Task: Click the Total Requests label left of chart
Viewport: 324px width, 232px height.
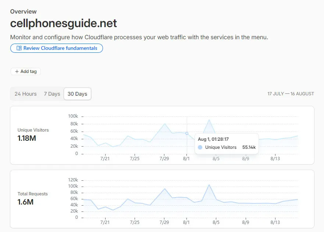Action: (32, 194)
